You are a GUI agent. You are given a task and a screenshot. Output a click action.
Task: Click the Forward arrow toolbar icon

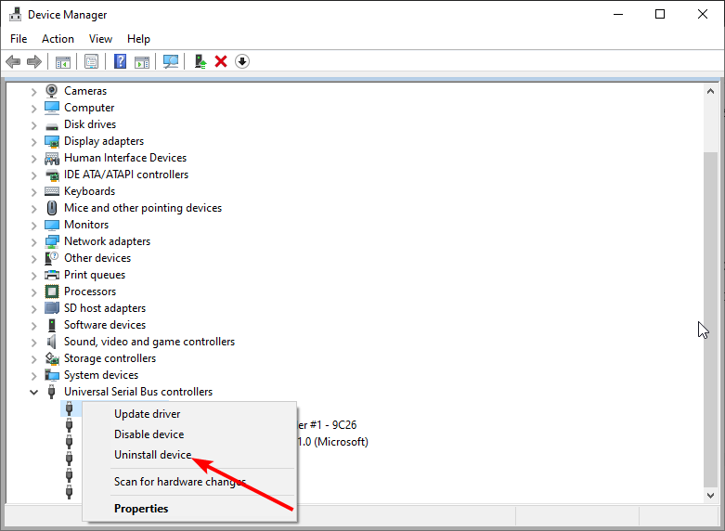(x=34, y=61)
